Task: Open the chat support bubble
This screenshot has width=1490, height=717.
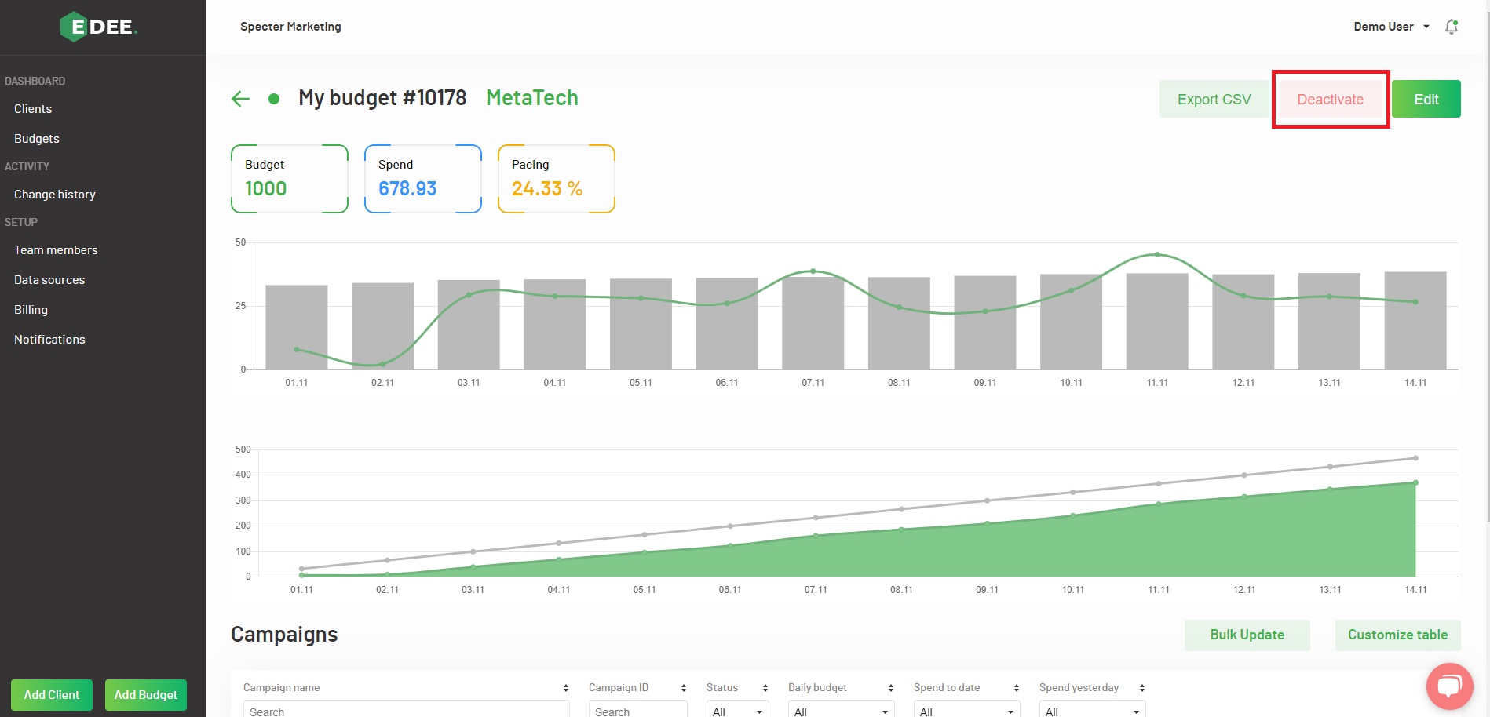Action: tap(1449, 686)
